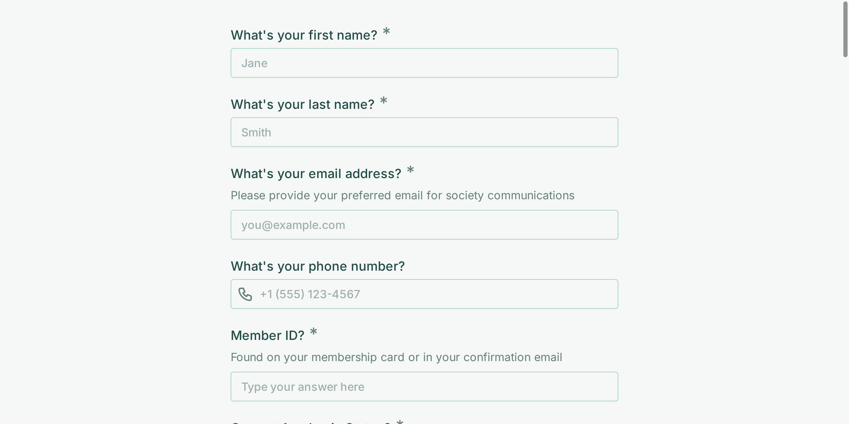849x424 pixels.
Task: Click the preferred email helper text
Action: coord(403,195)
